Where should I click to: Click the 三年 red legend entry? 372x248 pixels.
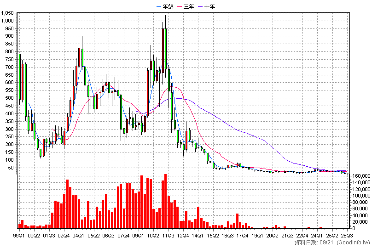(x=186, y=6)
